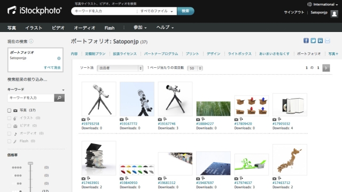Toggle the ビデオ (0) checkbox
Screen dimensions: 342x192
click(x=9, y=126)
